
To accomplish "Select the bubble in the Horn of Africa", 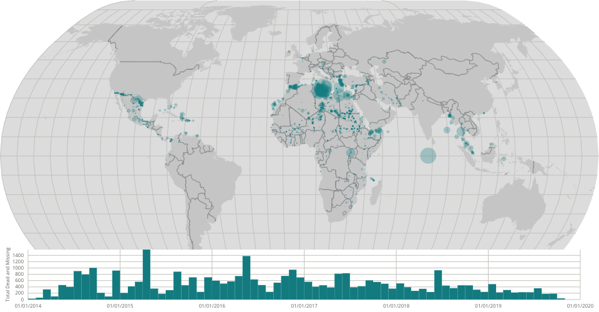I will pyautogui.click(x=379, y=131).
